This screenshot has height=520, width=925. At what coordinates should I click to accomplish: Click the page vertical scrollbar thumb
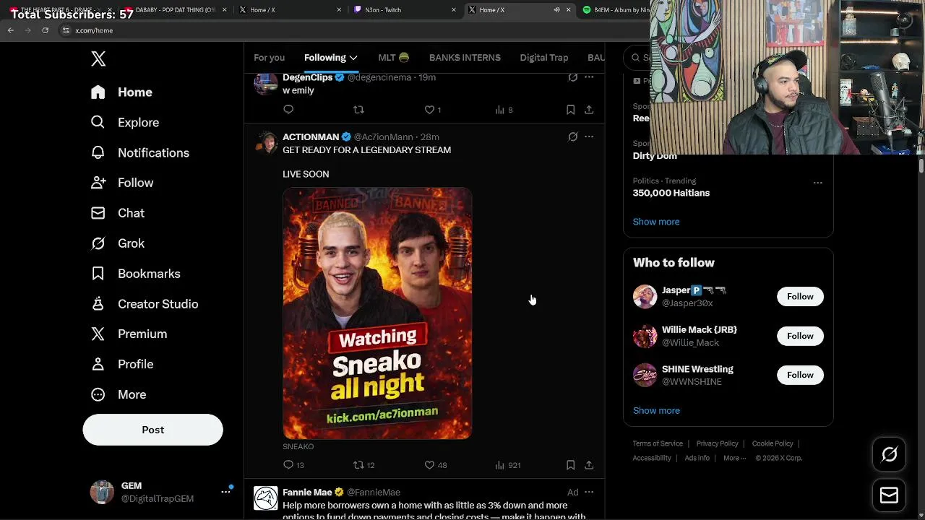coord(921,167)
